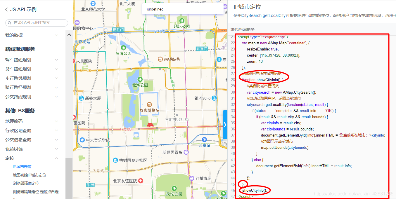Click code line zoom: 13
The width and height of the screenshot is (396, 199).
tap(255, 62)
